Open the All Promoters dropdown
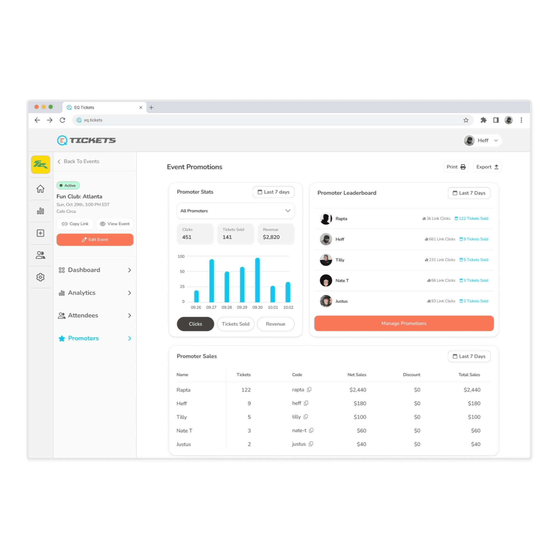 [x=235, y=211]
